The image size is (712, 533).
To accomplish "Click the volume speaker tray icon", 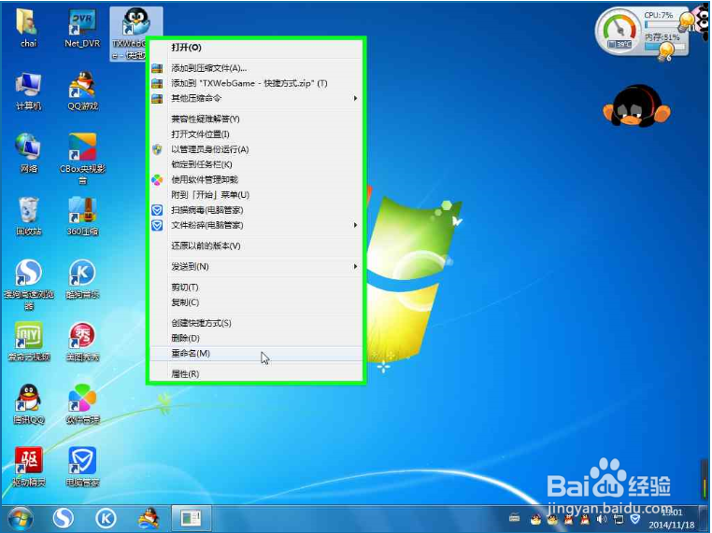I will (x=602, y=519).
